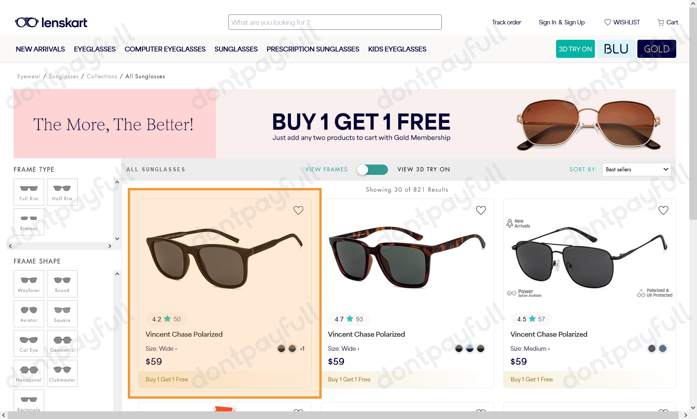Choose the Wayfarer frame shape
This screenshot has width=697, height=419.
[x=29, y=284]
